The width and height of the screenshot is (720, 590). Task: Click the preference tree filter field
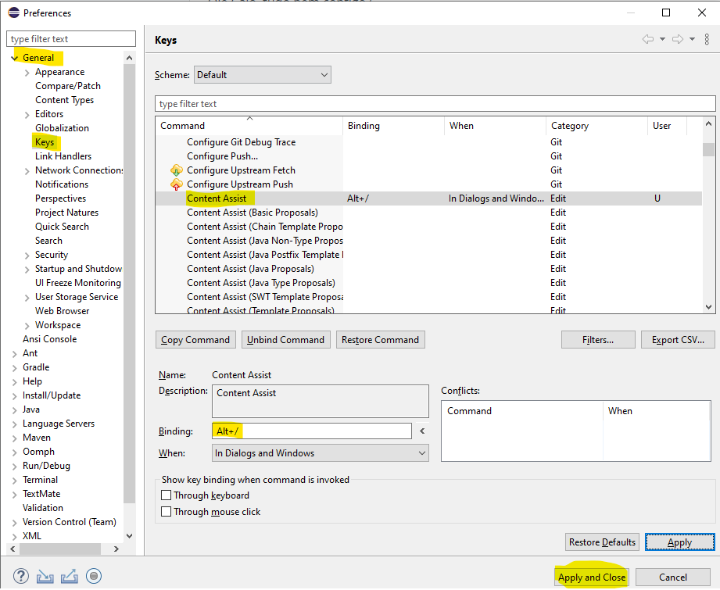71,39
